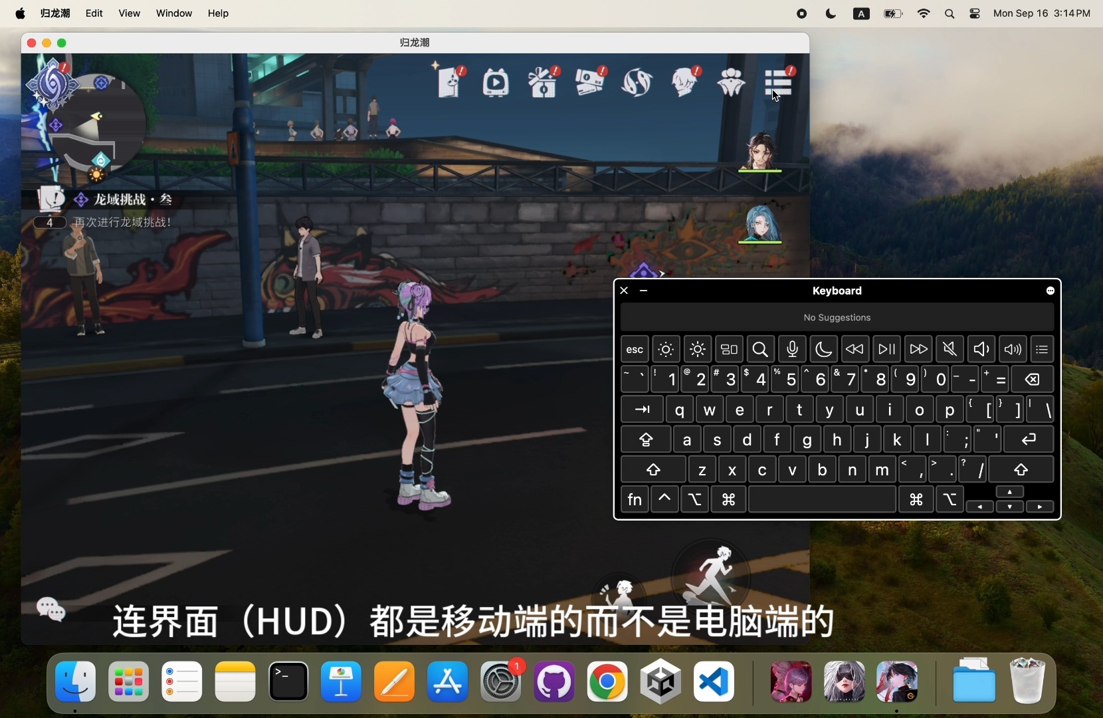Toggle the left command key on the keyboard
The image size is (1103, 718).
[730, 499]
